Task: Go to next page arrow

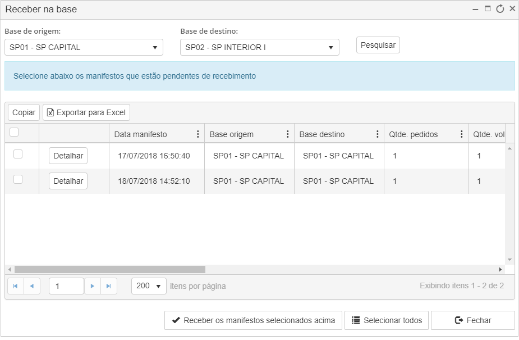Action: (x=93, y=286)
